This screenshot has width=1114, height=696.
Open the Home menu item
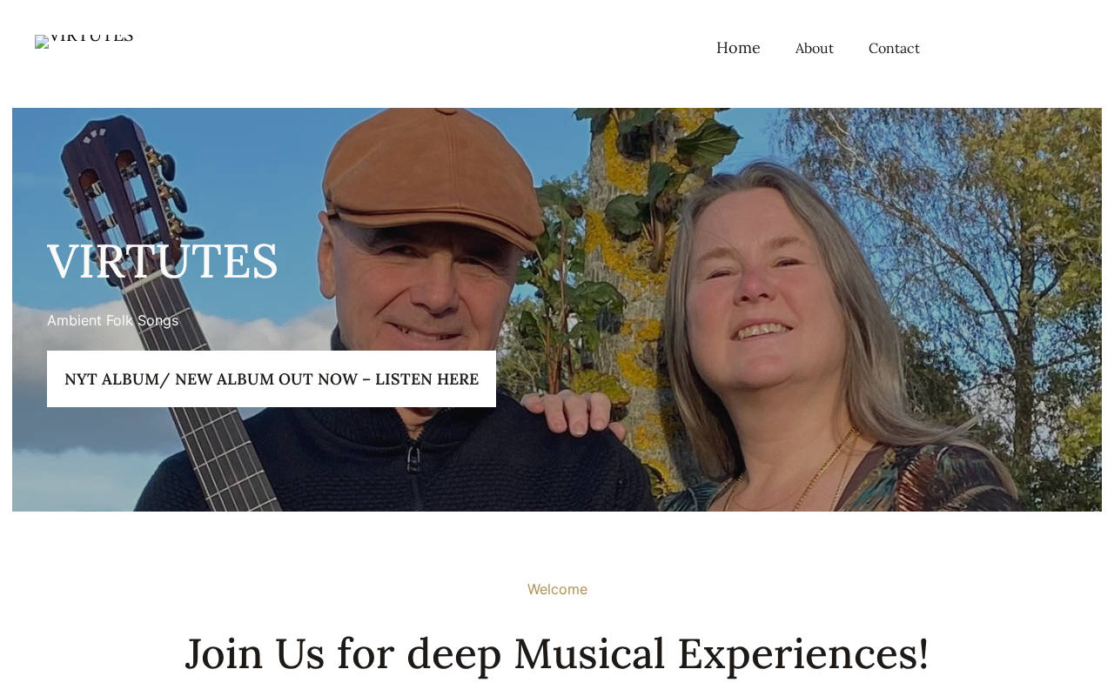[738, 48]
